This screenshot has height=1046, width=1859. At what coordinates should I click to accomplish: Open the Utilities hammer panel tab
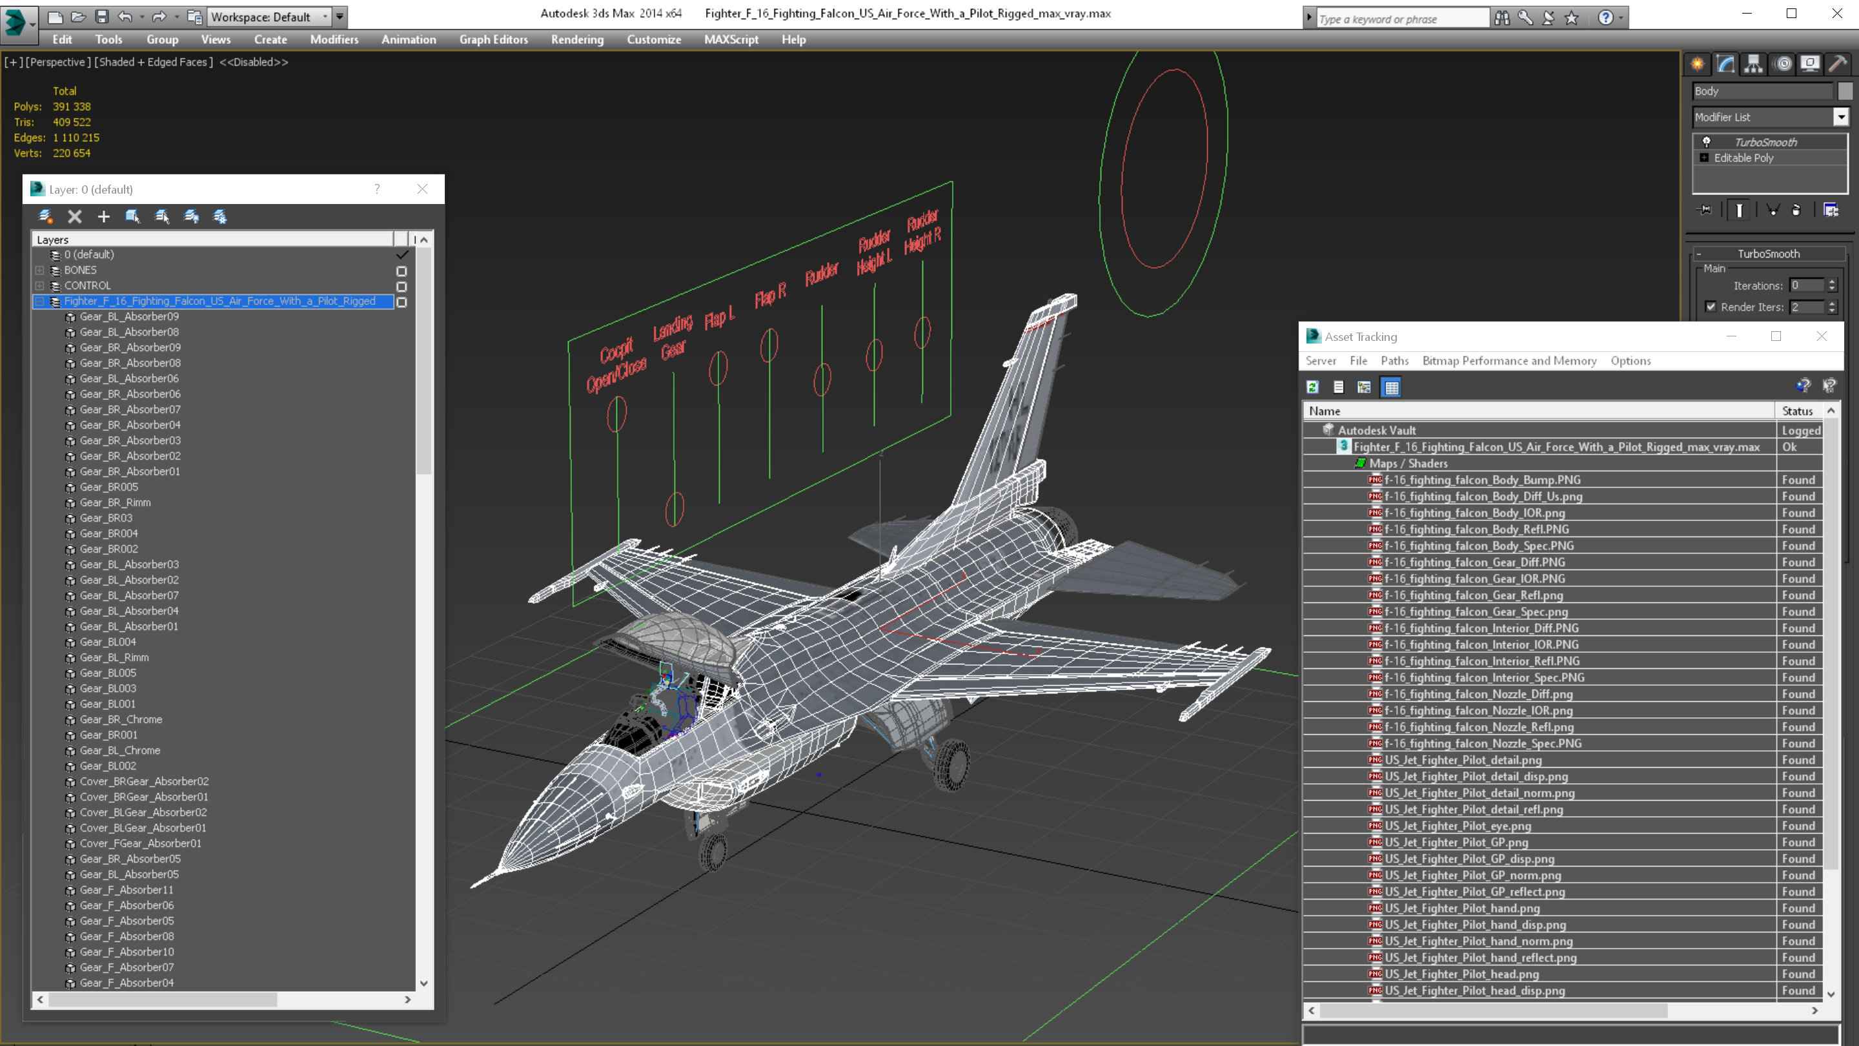pos(1838,65)
